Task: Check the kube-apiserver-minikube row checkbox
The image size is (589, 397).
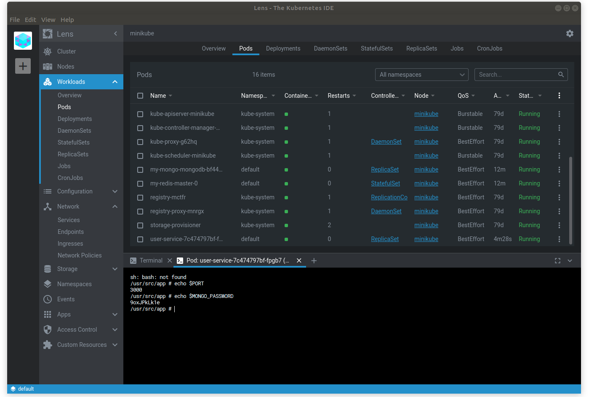Action: tap(140, 114)
